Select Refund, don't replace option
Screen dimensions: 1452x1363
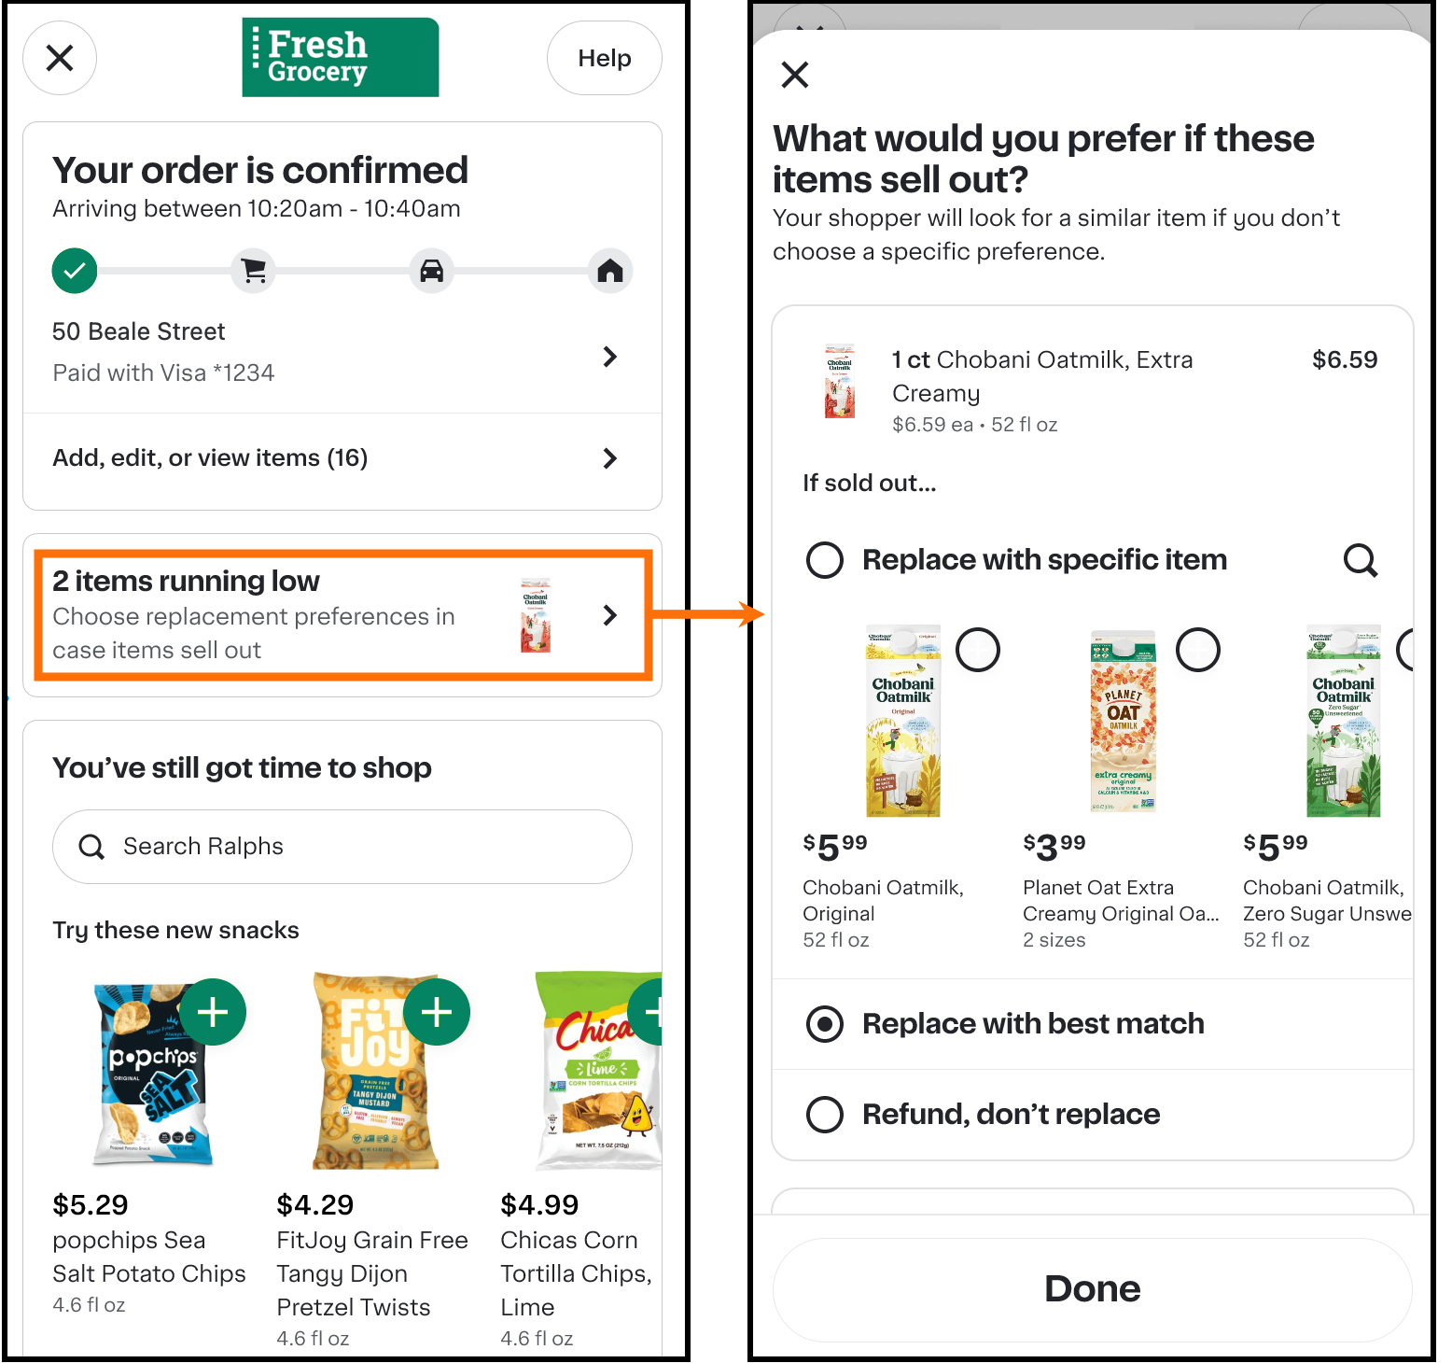[825, 1115]
